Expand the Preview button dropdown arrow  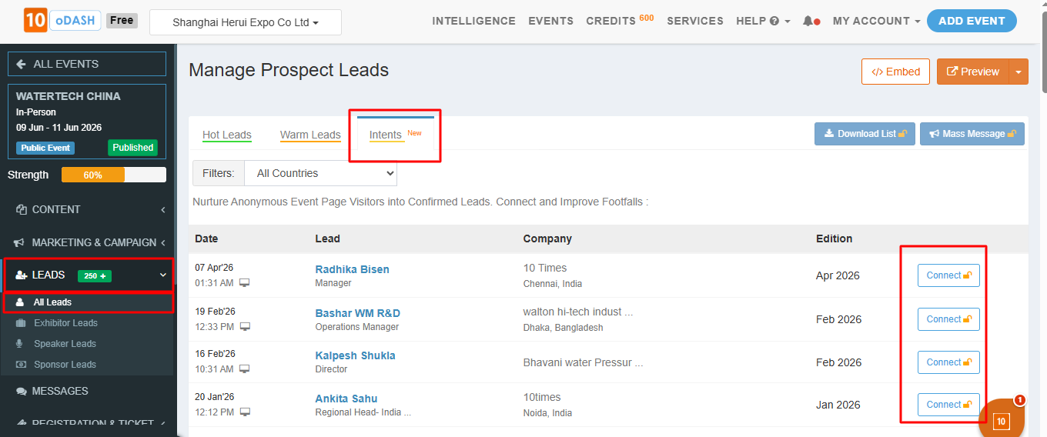pos(1019,72)
